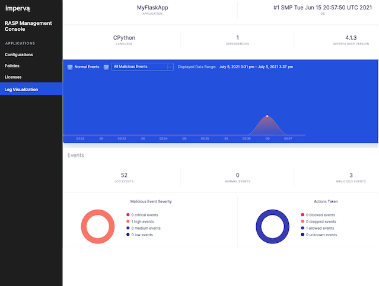Go to the Policies section

point(12,66)
